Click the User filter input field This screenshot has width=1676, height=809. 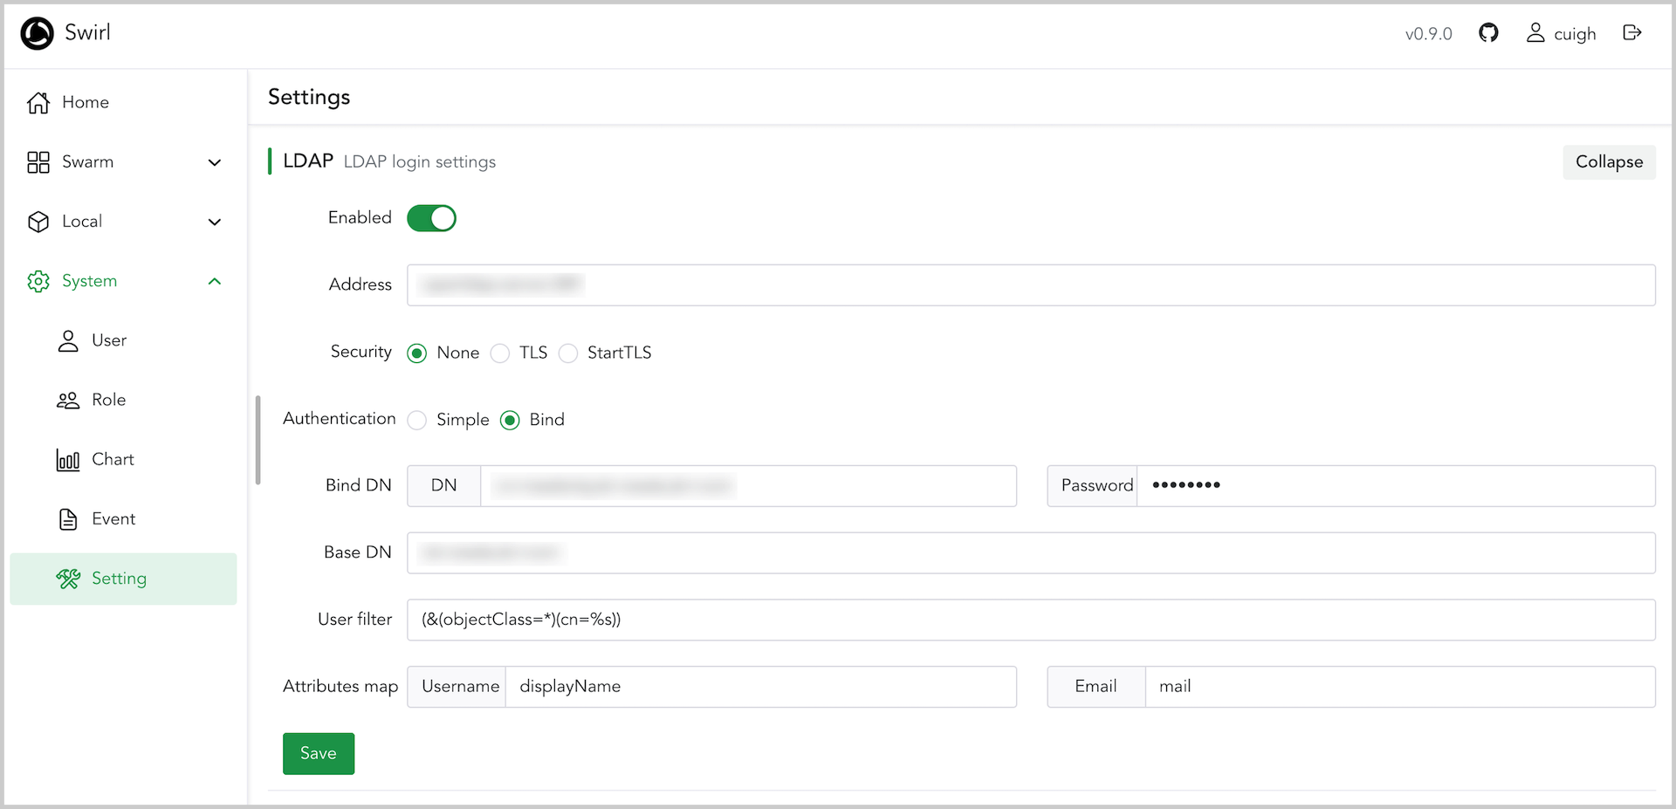[x=1030, y=620]
